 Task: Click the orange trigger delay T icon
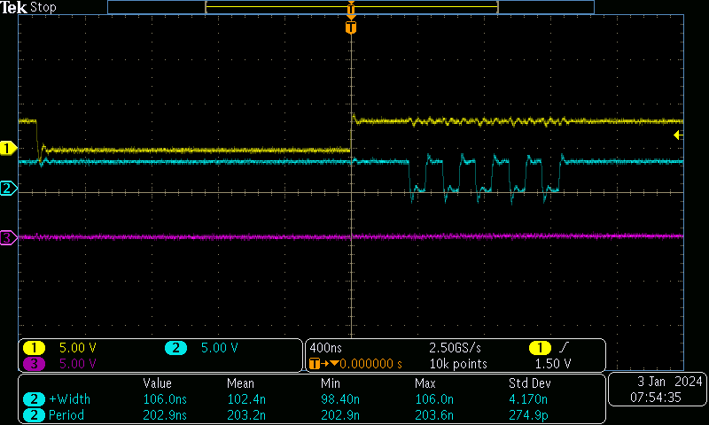[x=315, y=363]
